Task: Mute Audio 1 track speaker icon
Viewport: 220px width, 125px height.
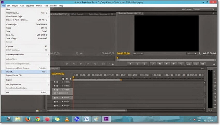Action: coord(55,98)
